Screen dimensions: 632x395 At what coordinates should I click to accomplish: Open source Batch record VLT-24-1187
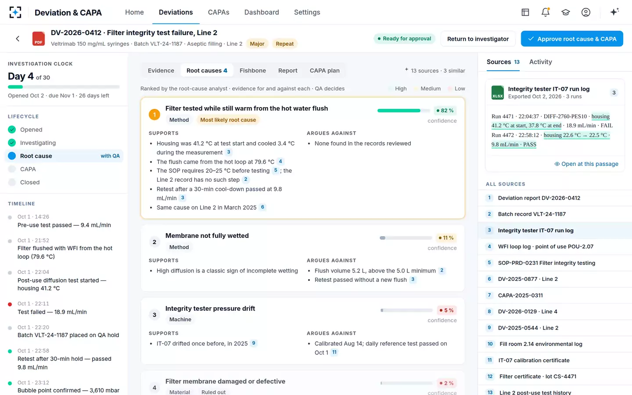pyautogui.click(x=555, y=214)
